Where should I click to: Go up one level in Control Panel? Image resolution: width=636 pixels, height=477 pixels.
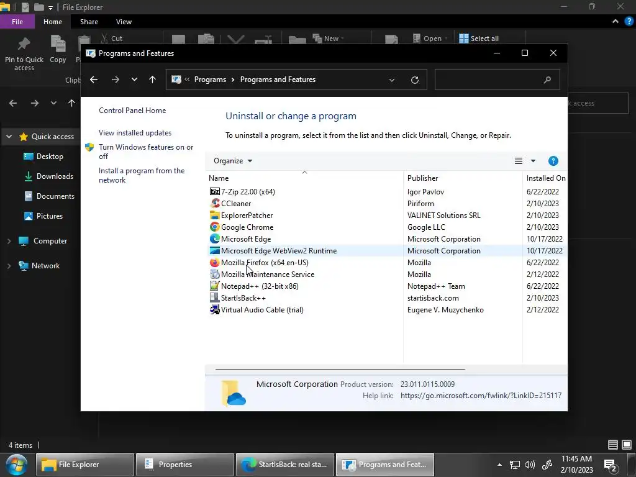tap(153, 79)
